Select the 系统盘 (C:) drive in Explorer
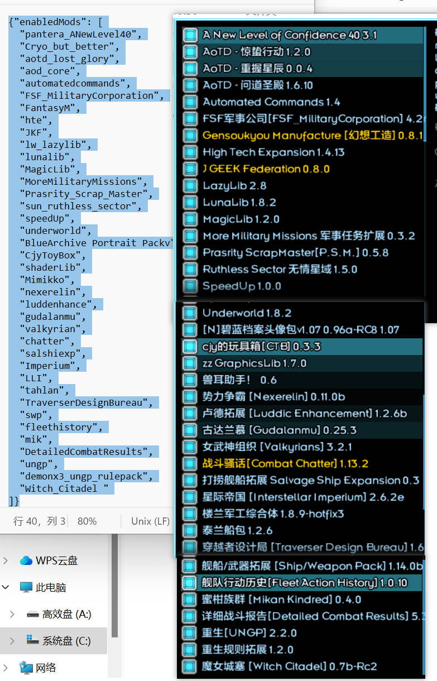Screen dimensions: 437x681 coord(59,641)
